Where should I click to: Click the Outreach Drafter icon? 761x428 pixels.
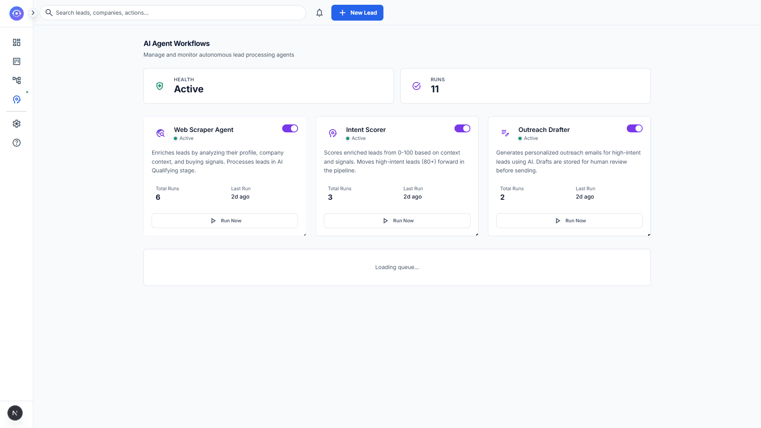click(x=505, y=133)
